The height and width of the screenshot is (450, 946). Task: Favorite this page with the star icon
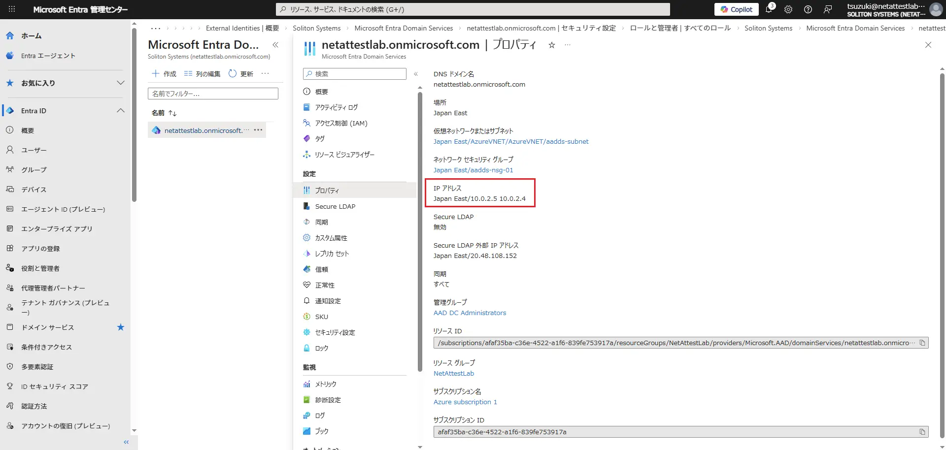(552, 45)
